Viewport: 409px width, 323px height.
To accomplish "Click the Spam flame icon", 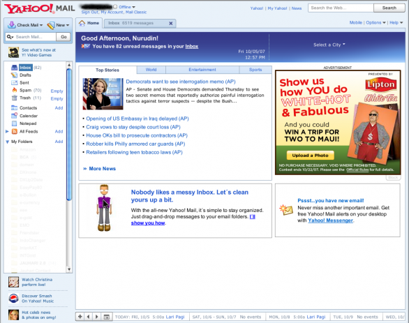I will 15,90.
